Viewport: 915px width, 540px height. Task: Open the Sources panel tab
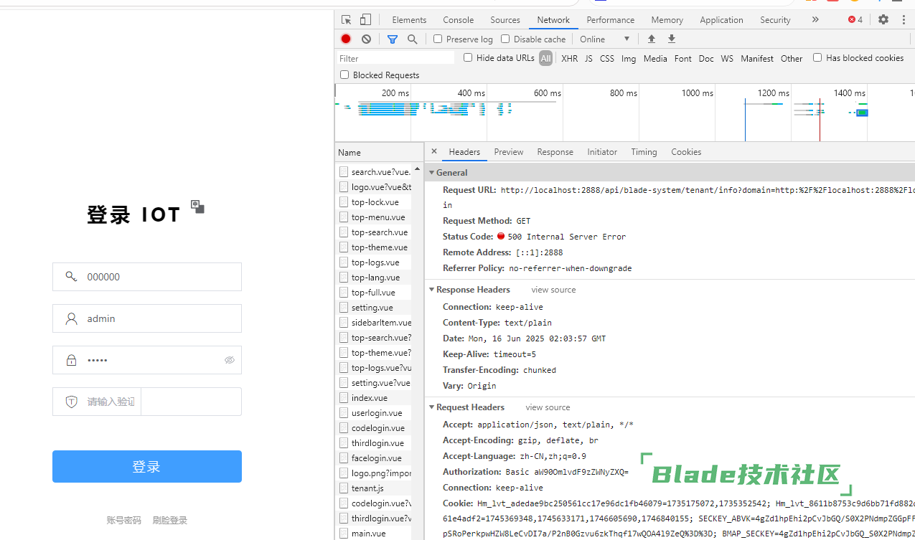[505, 20]
